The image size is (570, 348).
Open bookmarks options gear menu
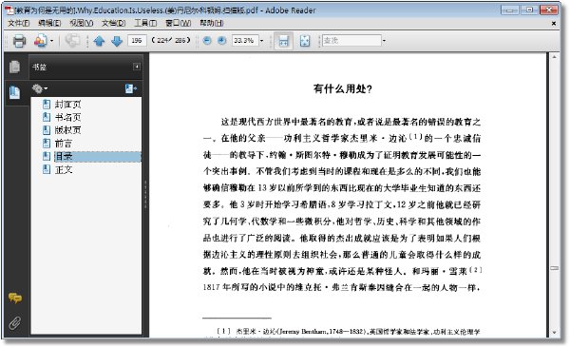[40, 88]
